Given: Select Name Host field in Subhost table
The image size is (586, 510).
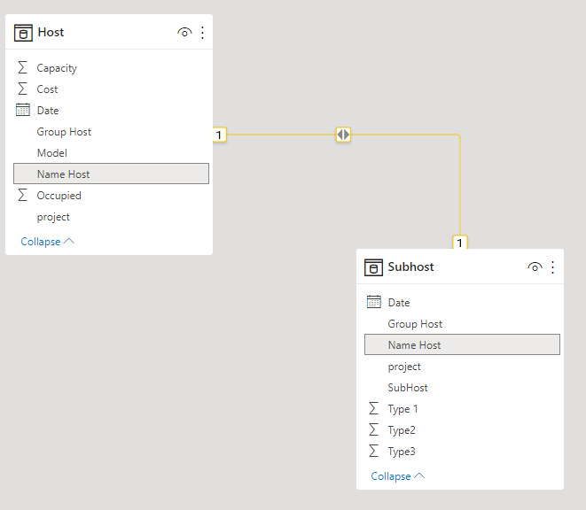Looking at the screenshot, I should pos(462,344).
